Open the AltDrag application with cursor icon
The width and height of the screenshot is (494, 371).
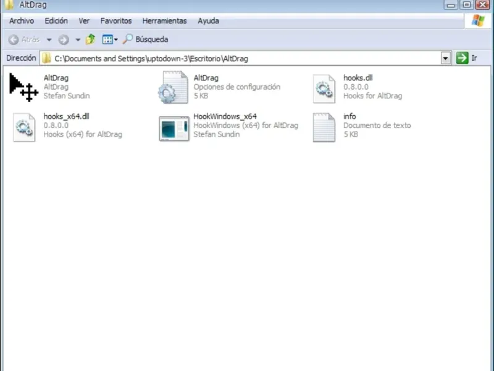(x=23, y=87)
